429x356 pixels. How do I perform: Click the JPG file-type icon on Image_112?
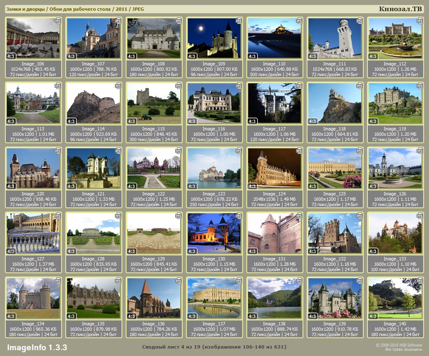click(x=420, y=20)
